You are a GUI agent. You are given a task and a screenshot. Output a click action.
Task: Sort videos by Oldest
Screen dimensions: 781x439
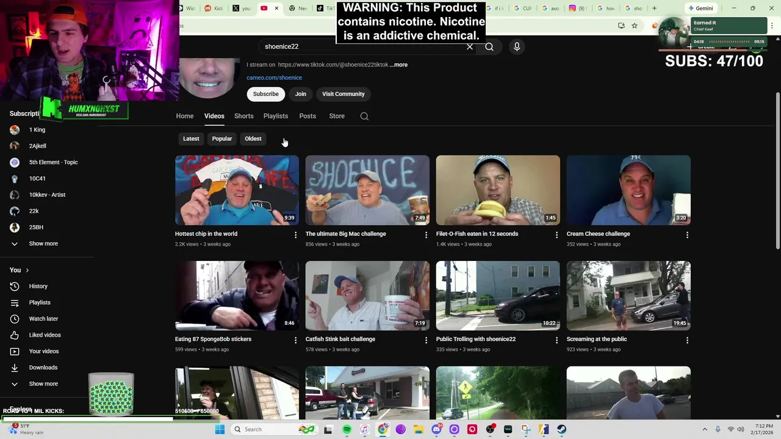(x=253, y=138)
